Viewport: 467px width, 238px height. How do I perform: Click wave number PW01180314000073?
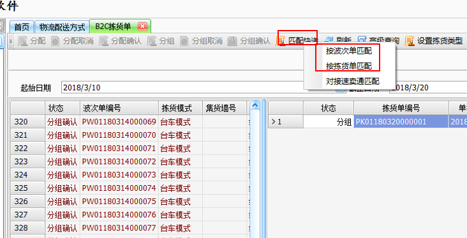tap(119, 175)
